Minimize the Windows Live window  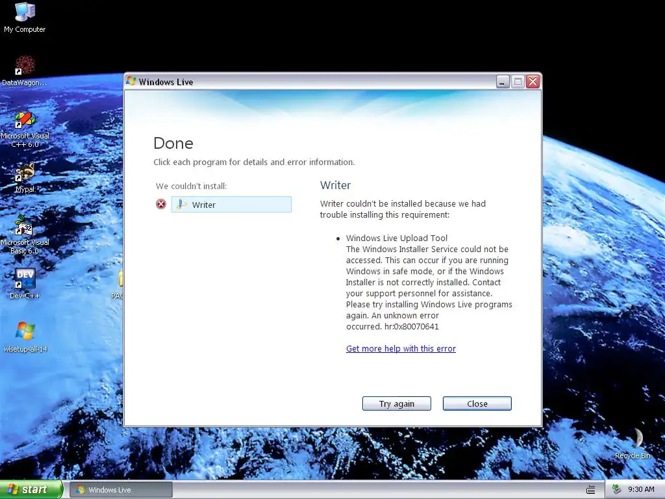point(503,81)
